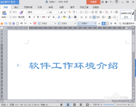Click zoom out minus button
The height and width of the screenshot is (107, 136).
coord(101,105)
